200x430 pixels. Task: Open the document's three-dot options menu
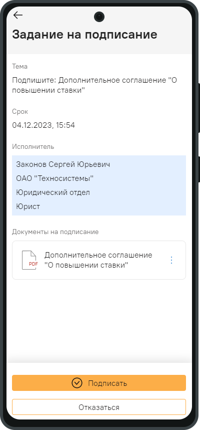click(x=171, y=260)
